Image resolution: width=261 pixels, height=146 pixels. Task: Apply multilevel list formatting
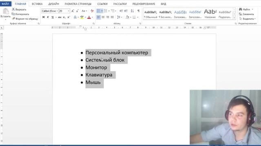pos(113,11)
